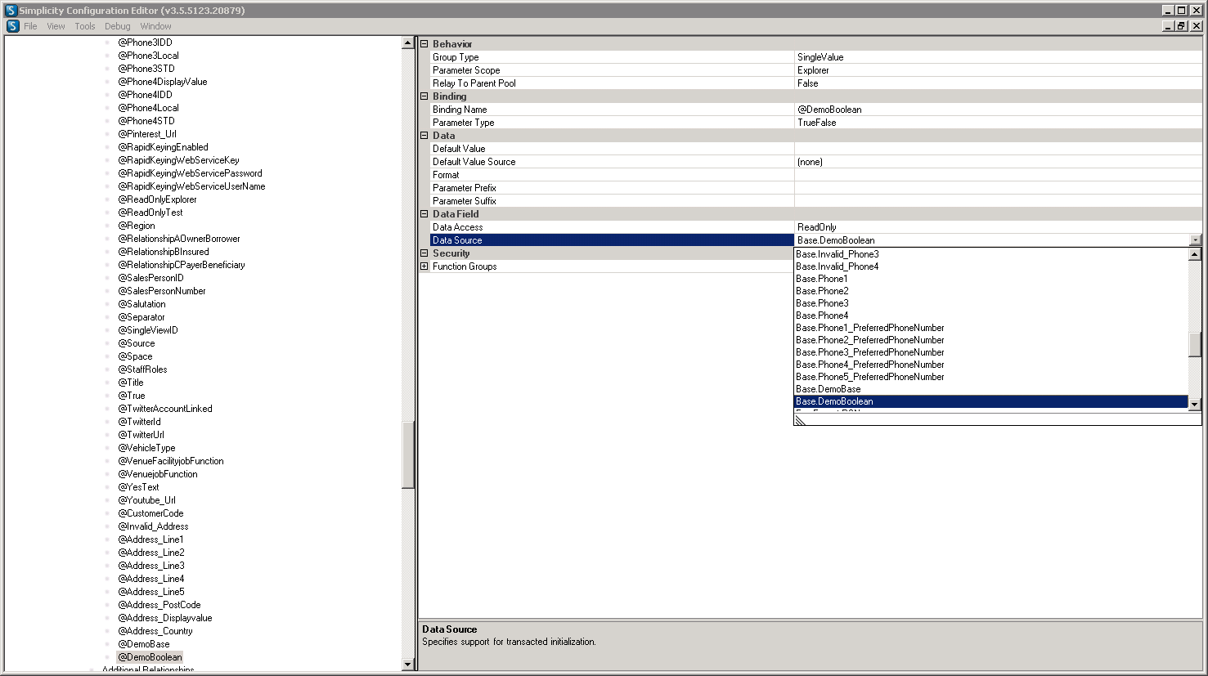This screenshot has width=1208, height=676.
Task: Click the tree panel's scroll down arrow
Action: (x=407, y=665)
